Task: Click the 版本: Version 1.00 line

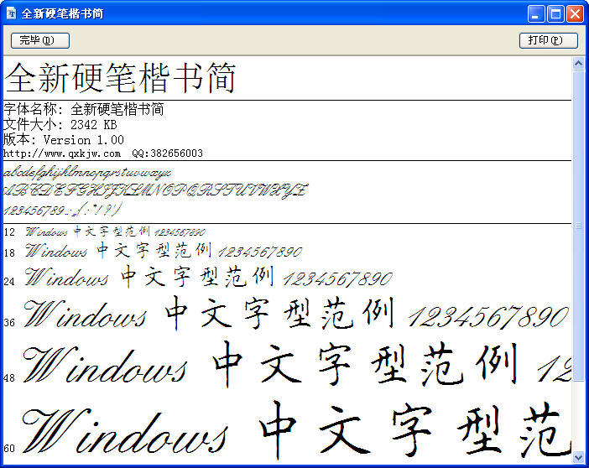Action: click(64, 140)
